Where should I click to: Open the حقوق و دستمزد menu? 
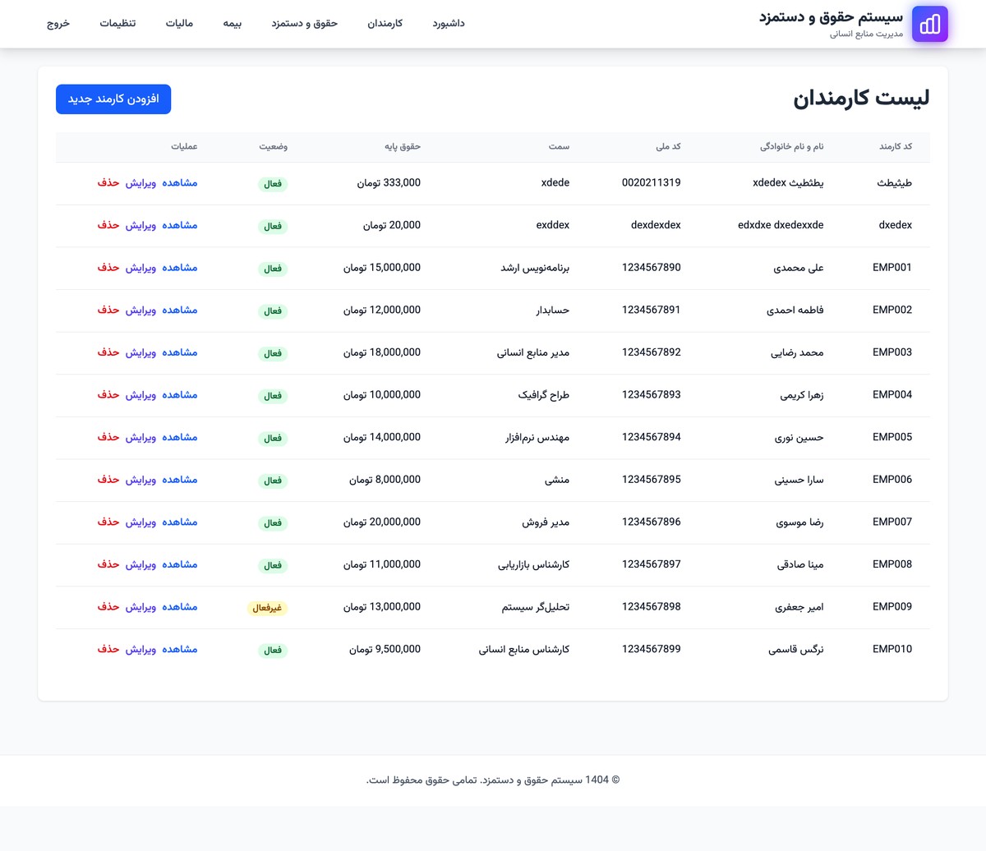point(304,23)
